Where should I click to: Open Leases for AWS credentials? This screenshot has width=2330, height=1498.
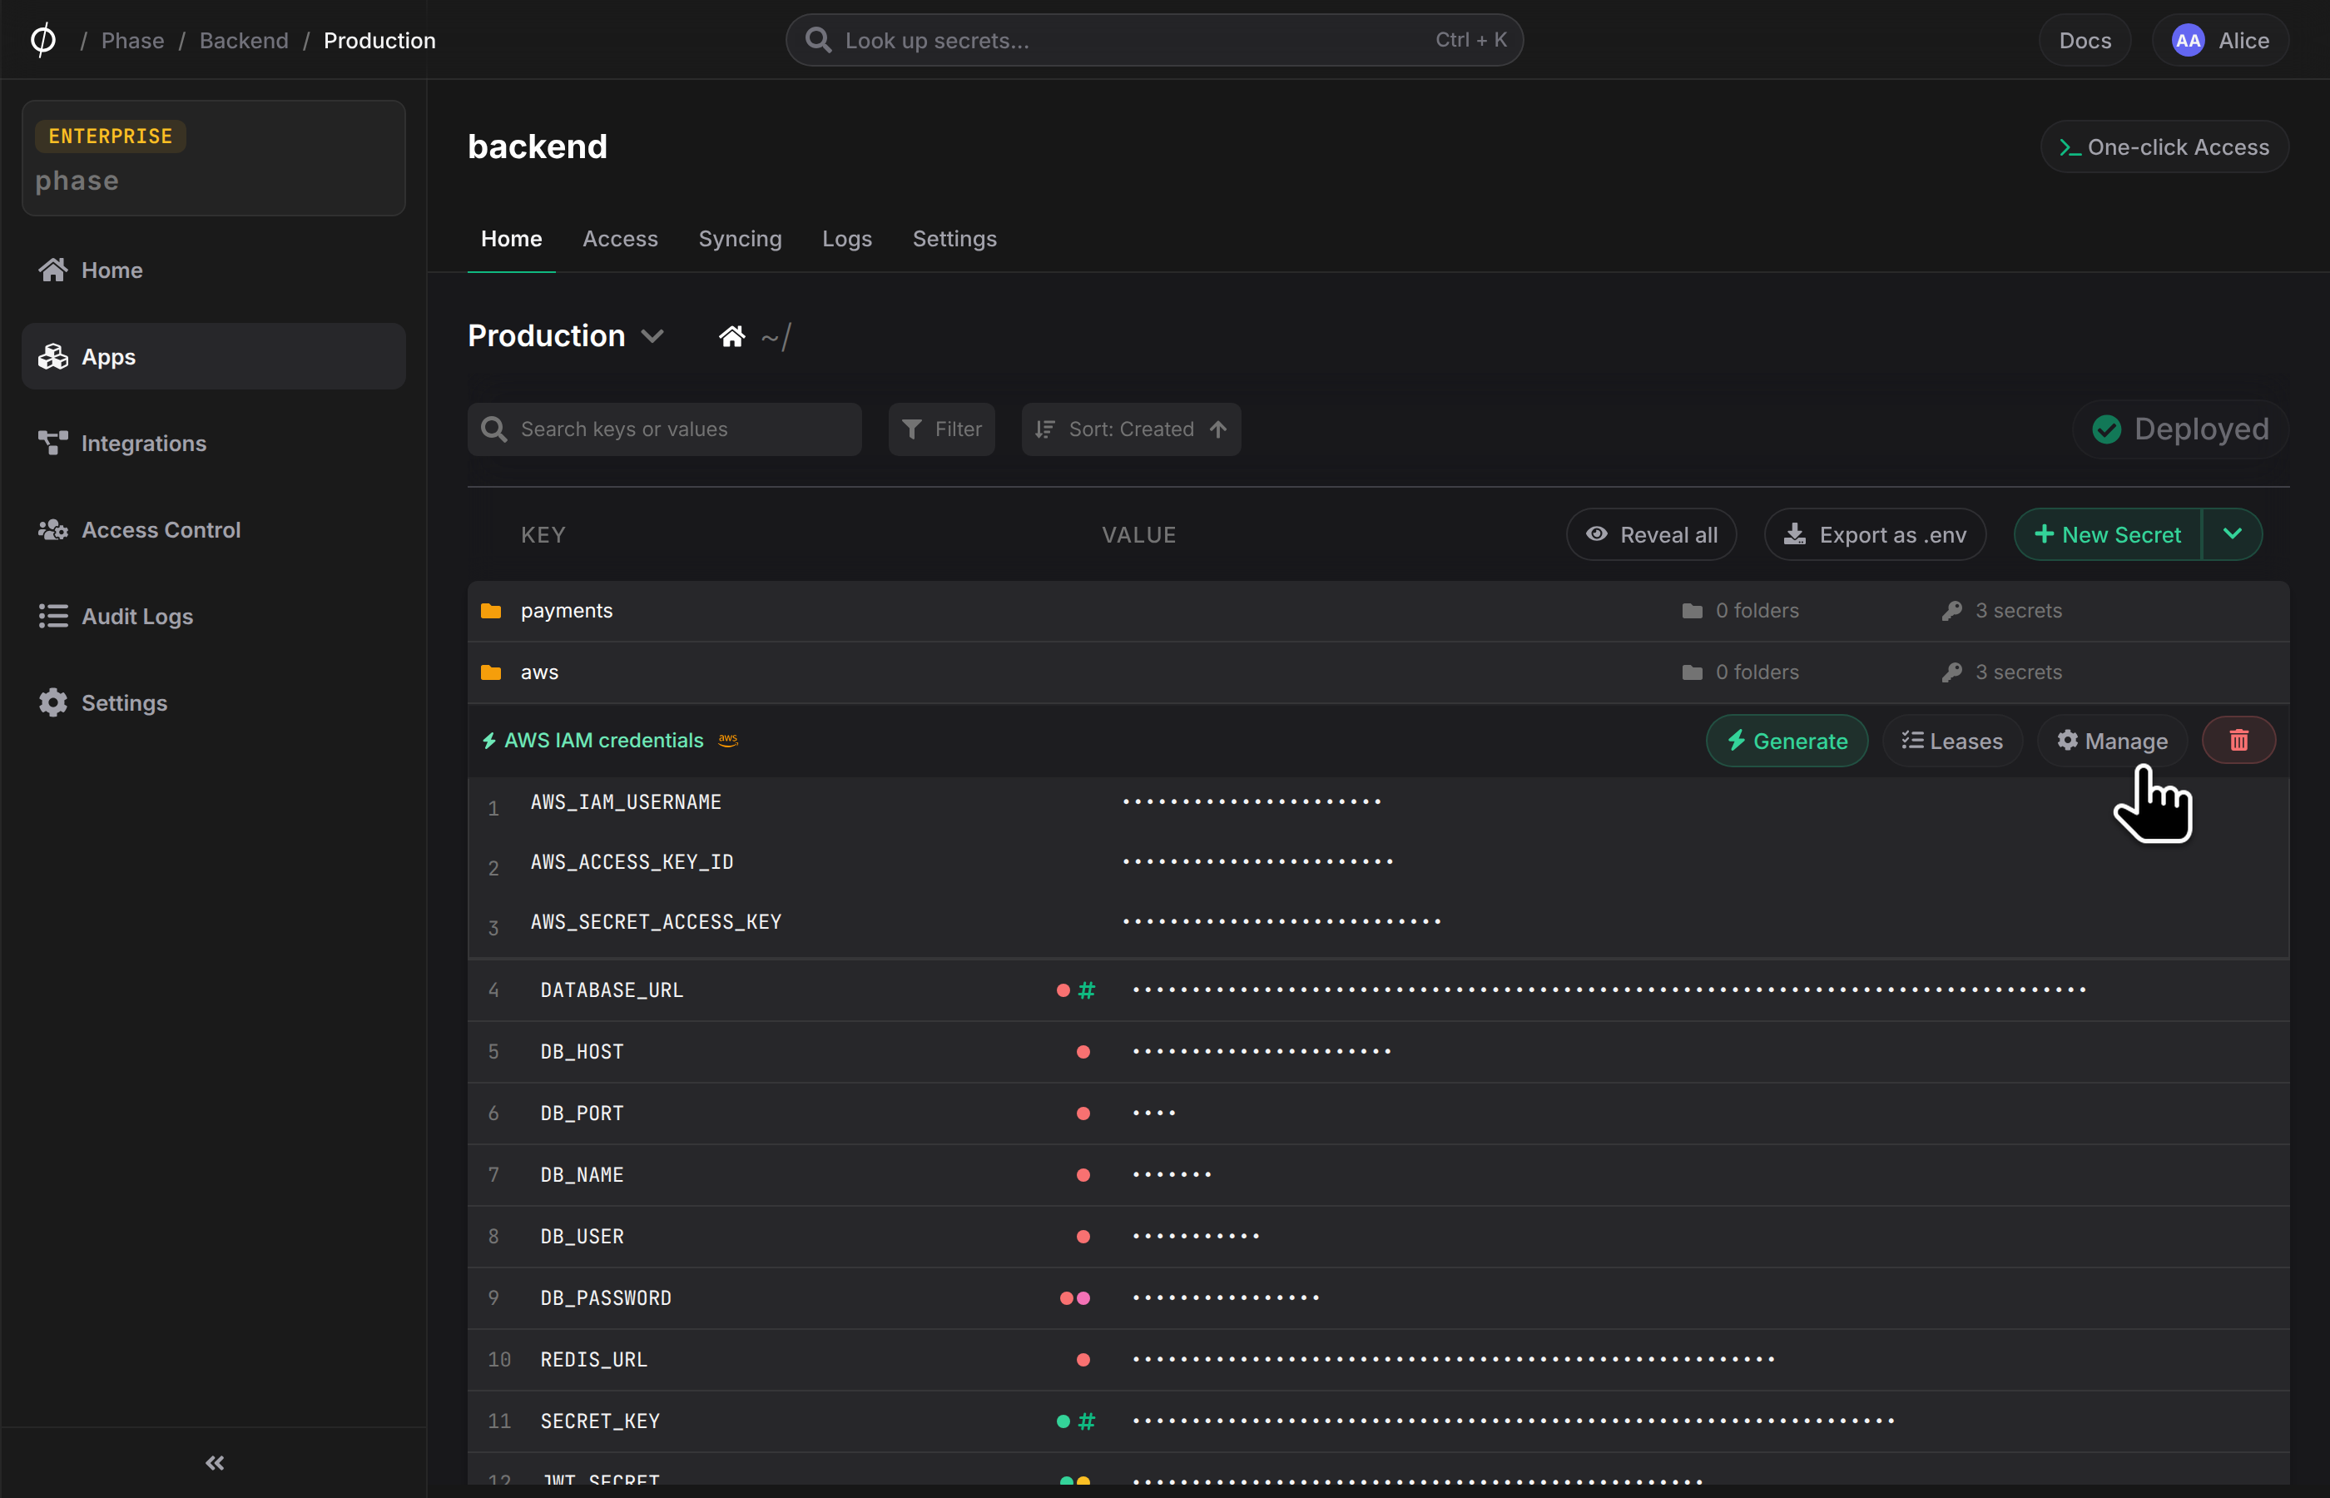[x=1951, y=740]
